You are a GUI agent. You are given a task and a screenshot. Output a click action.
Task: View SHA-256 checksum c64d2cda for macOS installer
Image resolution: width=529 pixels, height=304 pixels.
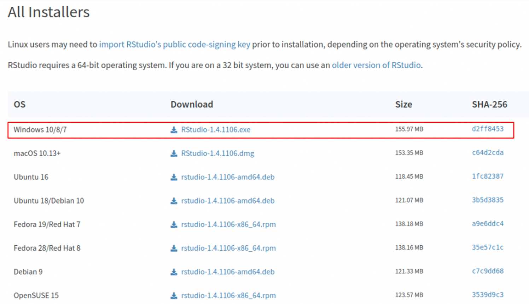coord(488,153)
